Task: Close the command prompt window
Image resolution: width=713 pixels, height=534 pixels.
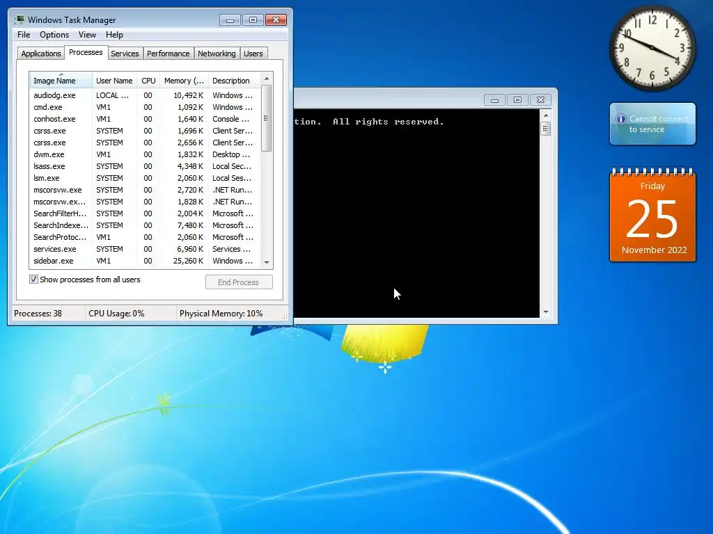Action: [x=540, y=100]
